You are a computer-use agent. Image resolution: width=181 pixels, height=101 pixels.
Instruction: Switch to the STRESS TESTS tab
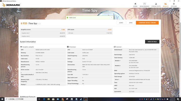(x=156, y=5)
